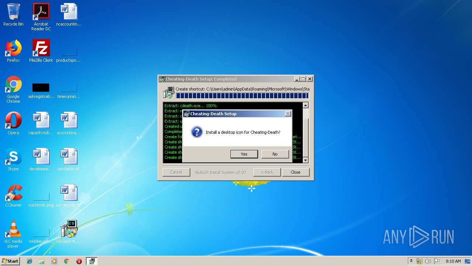The height and width of the screenshot is (266, 472).
Task: Click No in Cheating-Death Setup dialog
Action: [275, 154]
